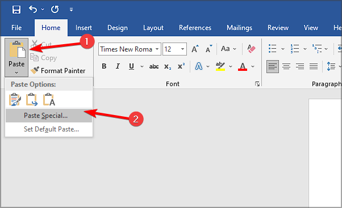Toggle Italic formatting
Image resolution: width=342 pixels, height=208 pixels.
(118, 66)
